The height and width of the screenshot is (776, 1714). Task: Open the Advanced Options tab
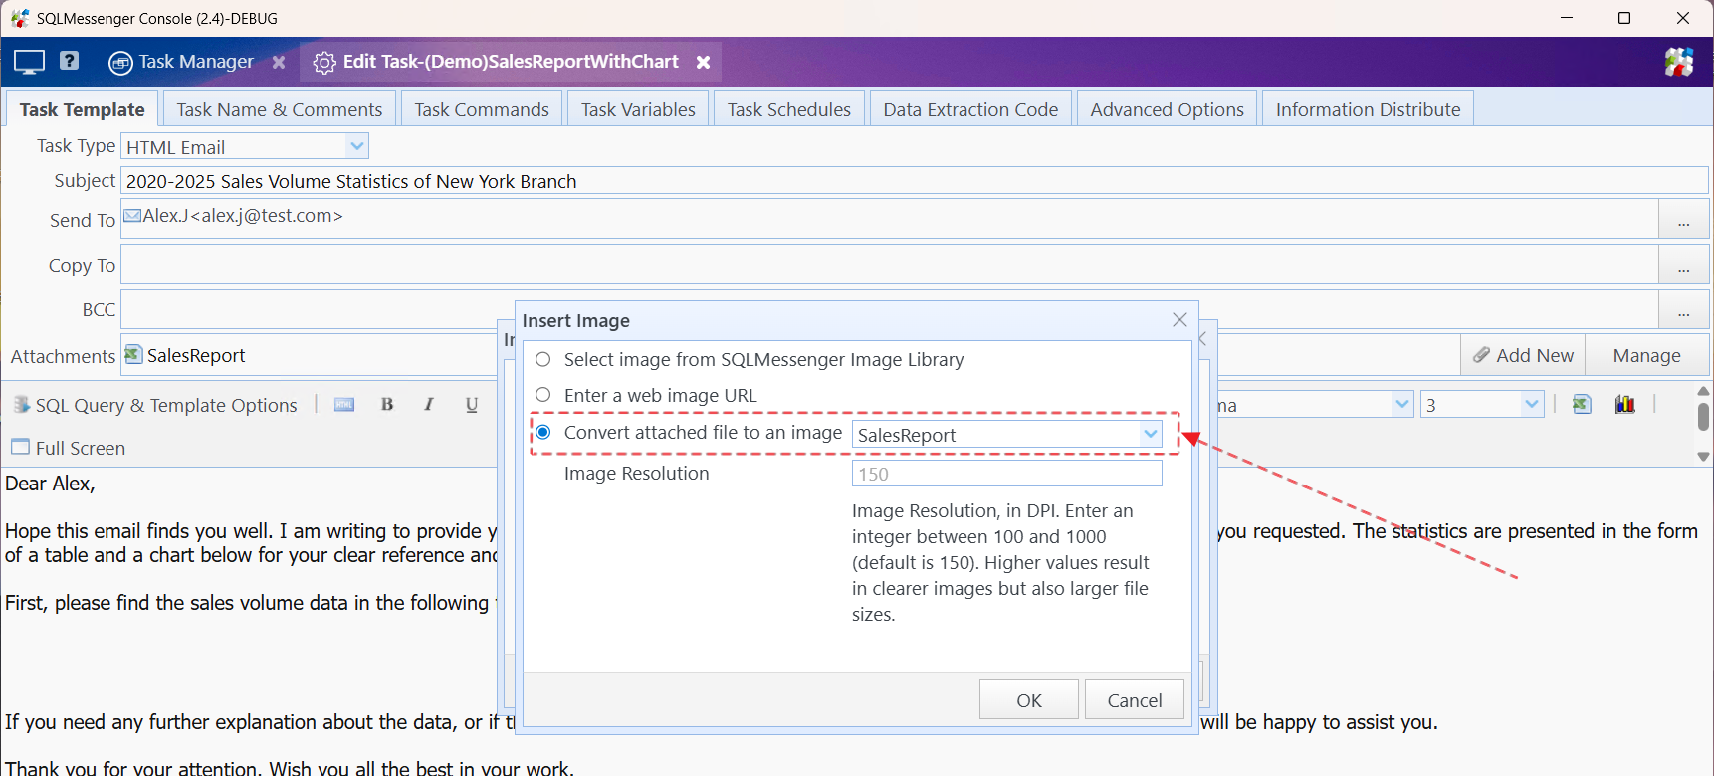click(x=1167, y=109)
